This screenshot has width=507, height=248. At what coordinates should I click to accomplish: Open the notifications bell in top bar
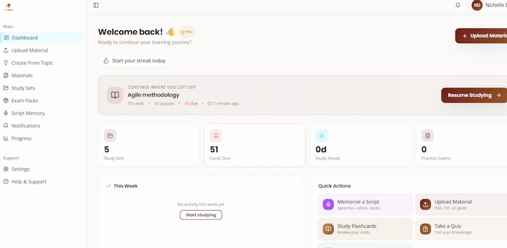coord(458,5)
